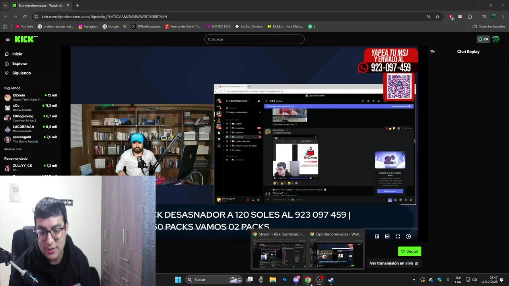Screen dimensions: 509x286
Task: Focus the Kick Buscar search field
Action: click(x=254, y=39)
